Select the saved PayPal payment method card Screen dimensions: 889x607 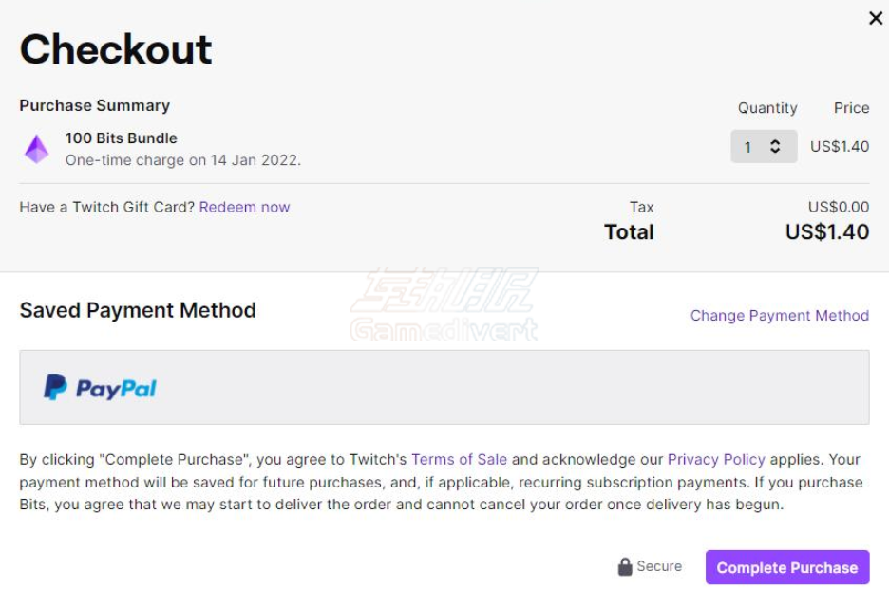(x=444, y=387)
